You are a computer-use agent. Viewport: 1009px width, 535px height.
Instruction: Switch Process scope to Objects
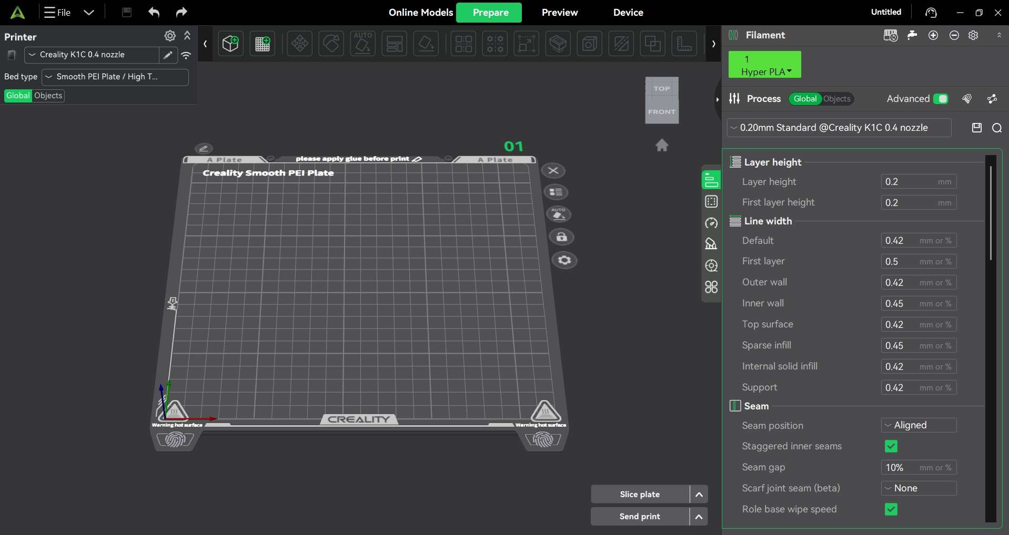pos(836,99)
